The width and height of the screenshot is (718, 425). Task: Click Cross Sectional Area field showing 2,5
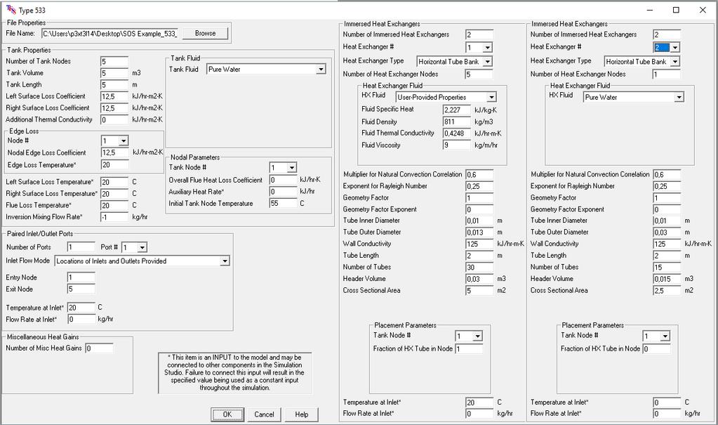[667, 291]
